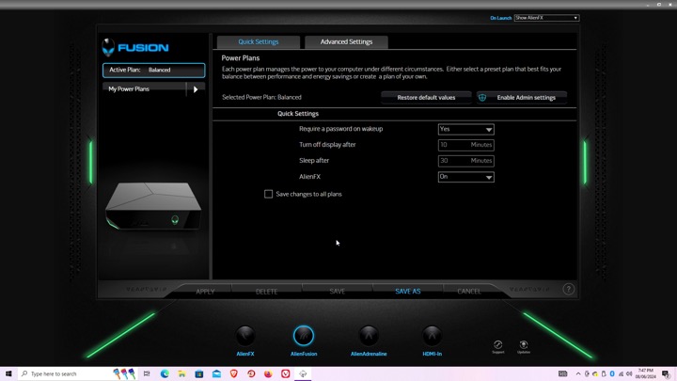677x381 pixels.
Task: Click the Support icon
Action: [x=497, y=345]
